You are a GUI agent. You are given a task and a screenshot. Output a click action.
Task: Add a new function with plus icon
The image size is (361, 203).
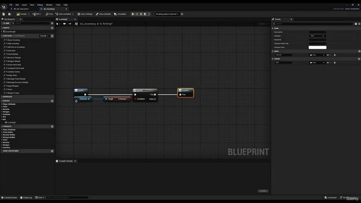click(x=52, y=36)
